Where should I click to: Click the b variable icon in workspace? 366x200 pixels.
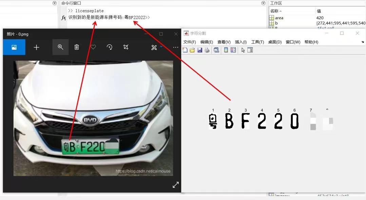[x=271, y=23]
